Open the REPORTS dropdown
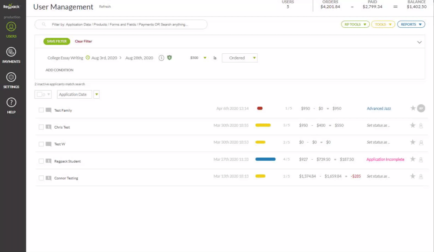Image resolution: width=434 pixels, height=252 pixels. (411, 24)
